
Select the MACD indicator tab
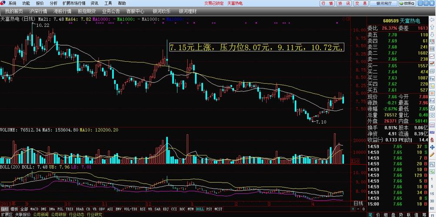click(x=34, y=209)
